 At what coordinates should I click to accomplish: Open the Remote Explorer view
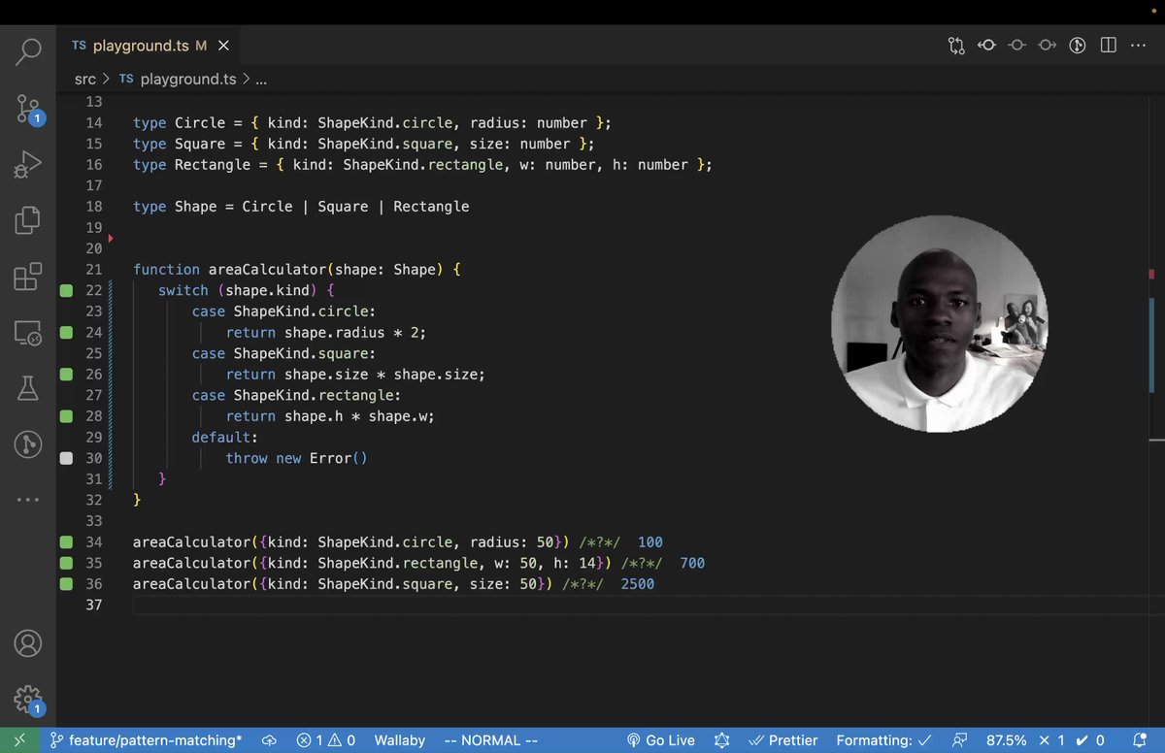point(27,333)
